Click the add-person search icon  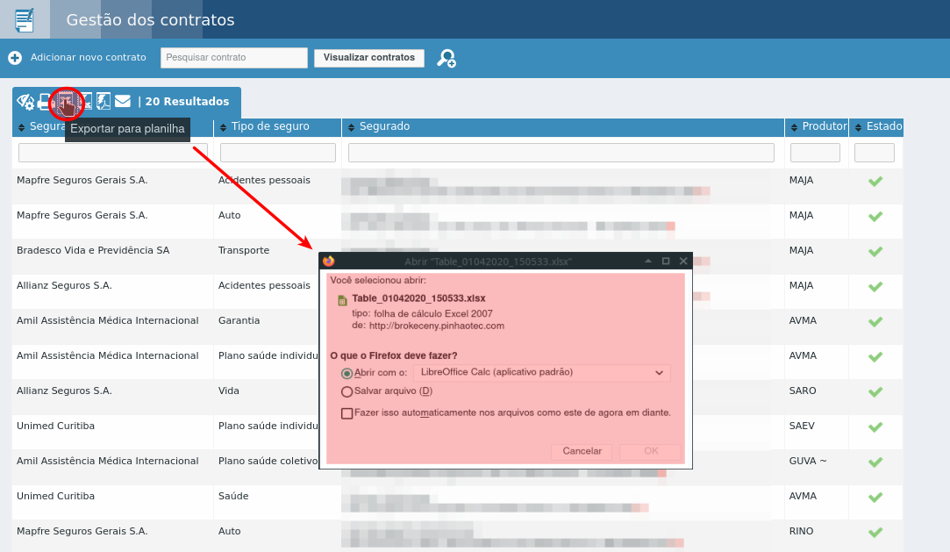coord(446,58)
